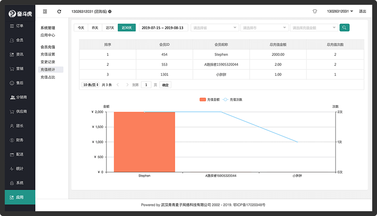Click the green search magnifier button
The image size is (377, 216).
344,27
